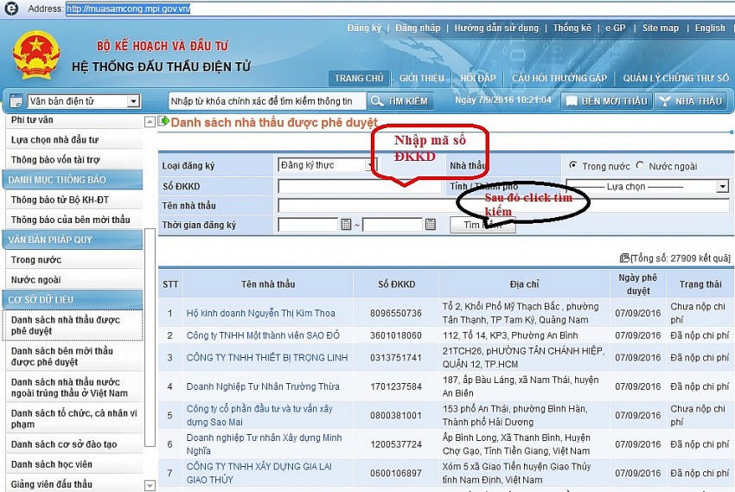Screen dimensions: 735x492
Task: Select the Trong nước radio button
Action: [573, 165]
